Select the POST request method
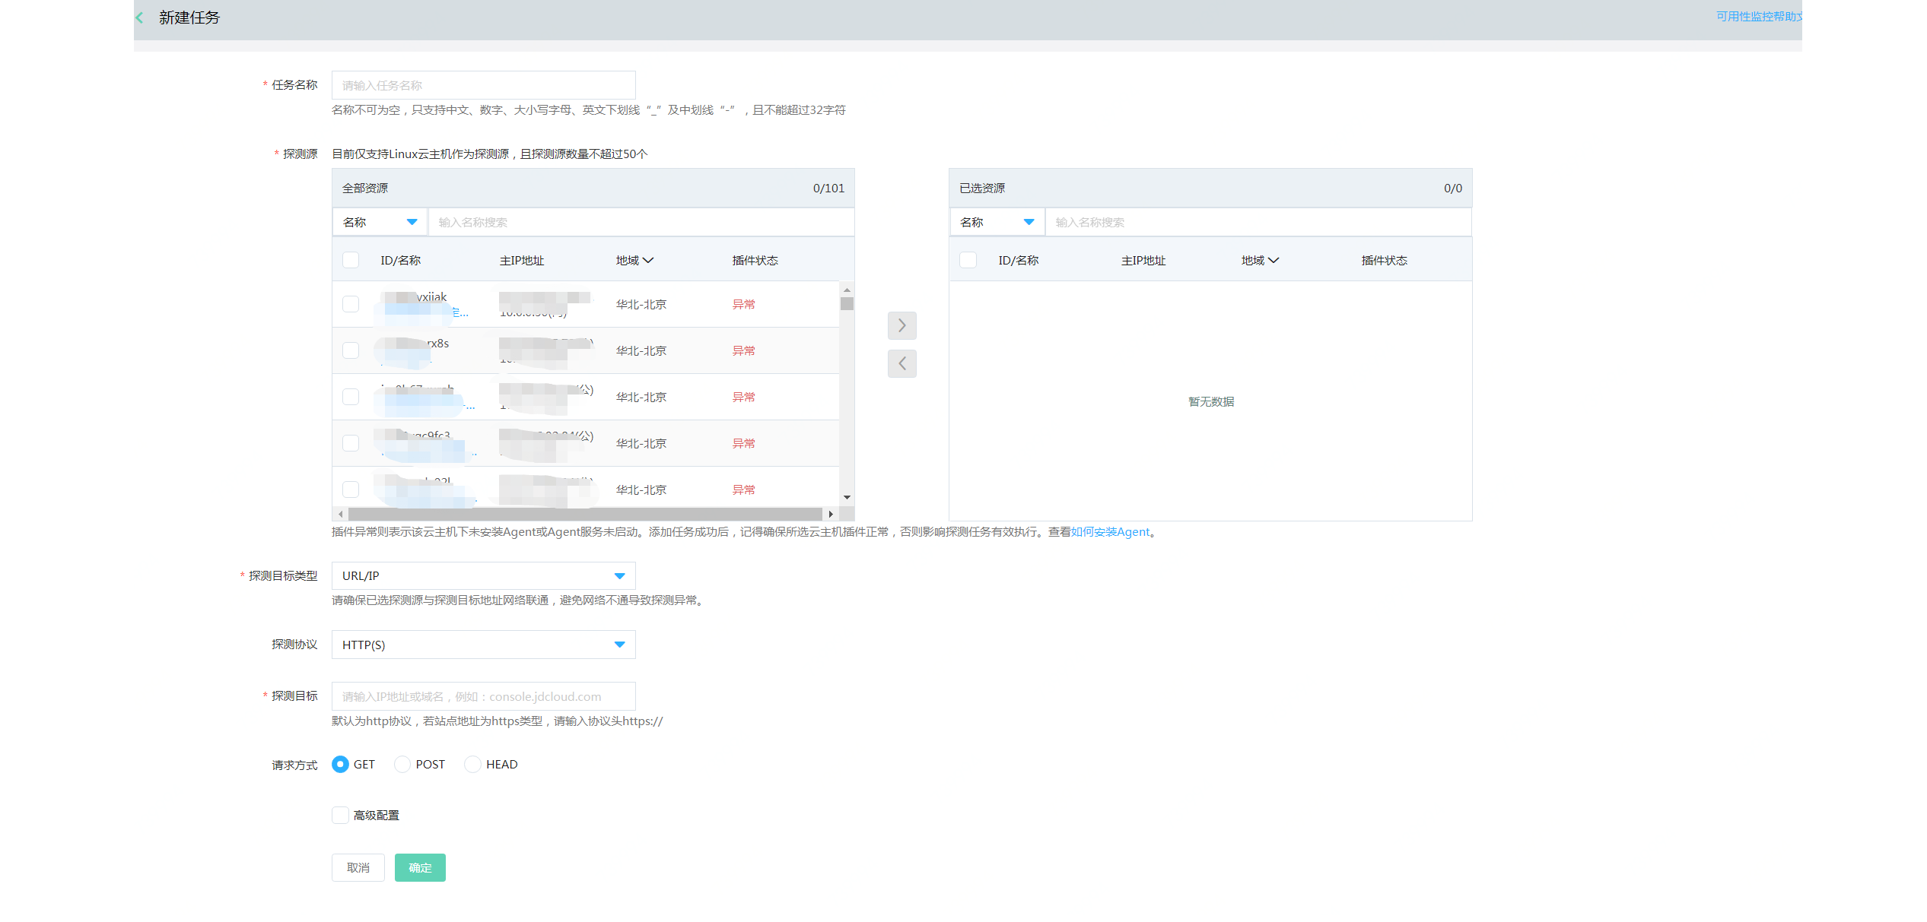Image resolution: width=1927 pixels, height=922 pixels. click(402, 764)
